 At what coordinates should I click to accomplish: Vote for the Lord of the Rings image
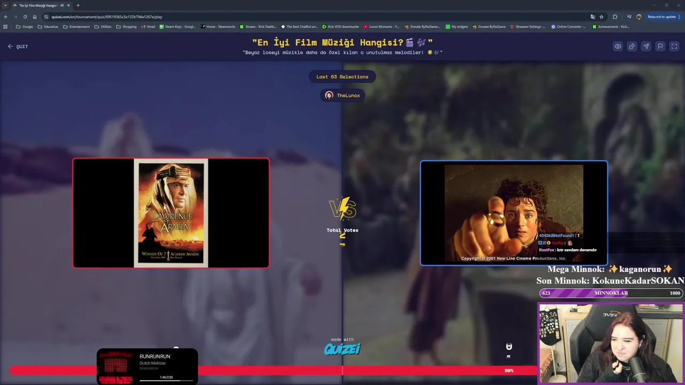[514, 213]
